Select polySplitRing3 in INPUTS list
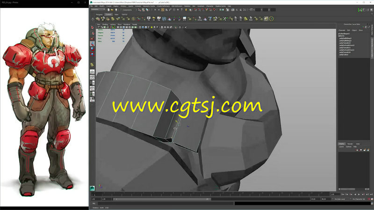This screenshot has width=374, height=210. 345,38
